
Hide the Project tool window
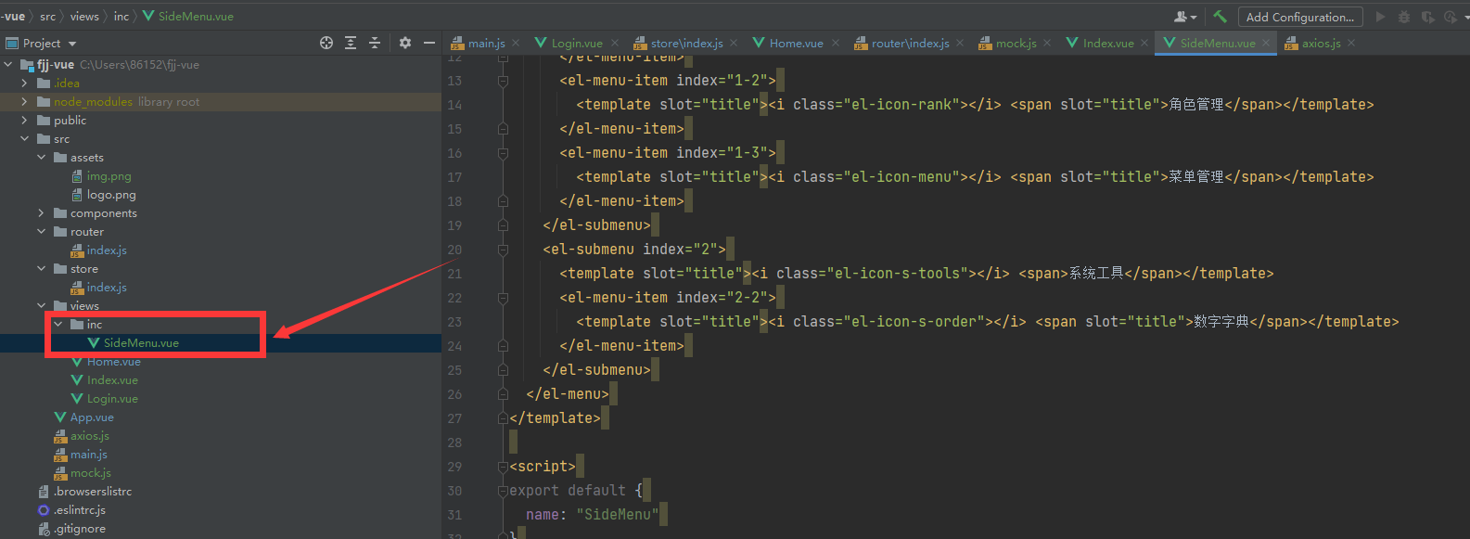pyautogui.click(x=429, y=43)
